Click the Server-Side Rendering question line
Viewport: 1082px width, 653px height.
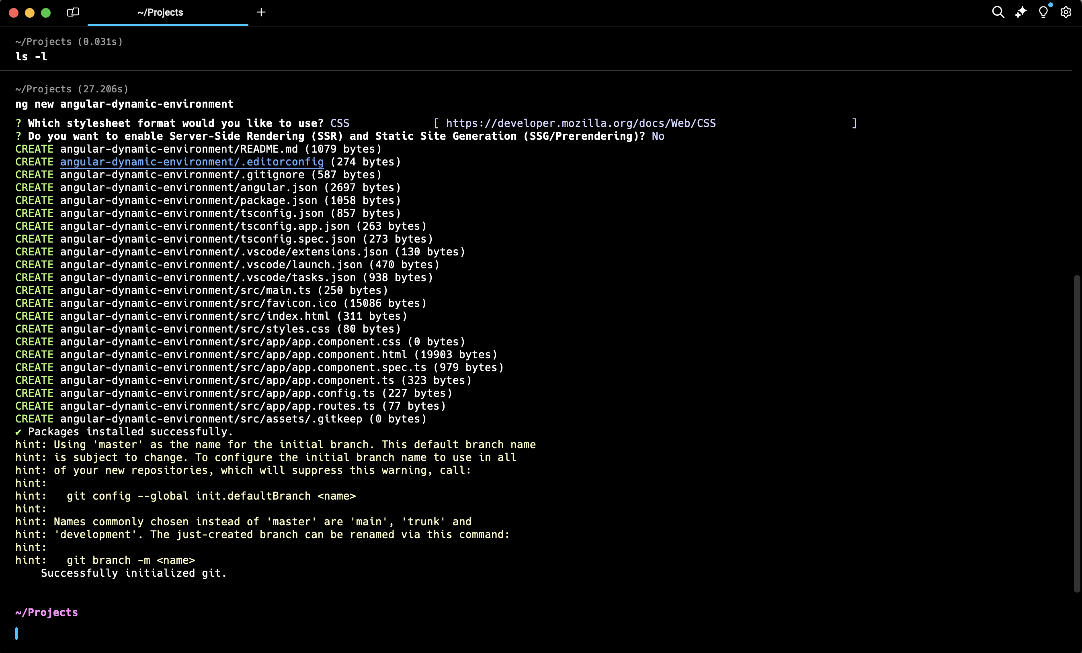[x=340, y=137]
